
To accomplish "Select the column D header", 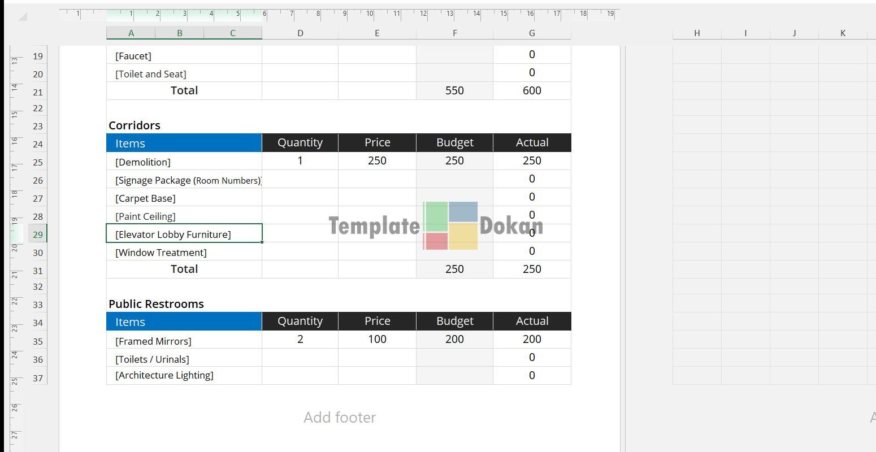I will (300, 33).
